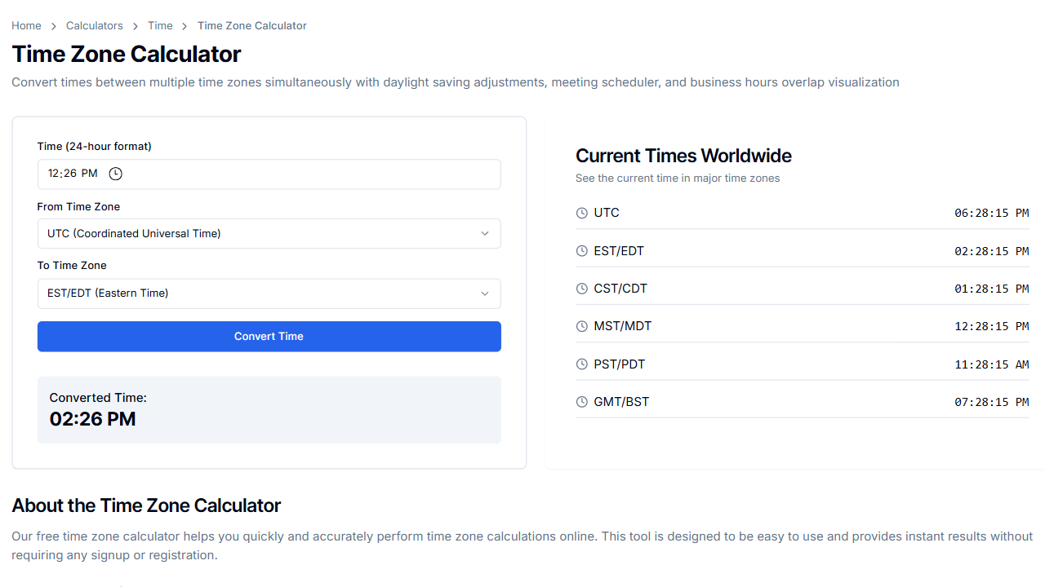Image resolution: width=1045 pixels, height=587 pixels.
Task: Open the To Time Zone dropdown
Action: coord(269,293)
